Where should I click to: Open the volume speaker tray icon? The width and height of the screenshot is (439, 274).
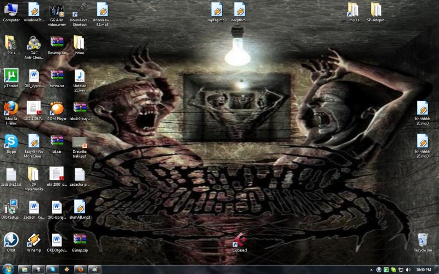[x=408, y=270]
